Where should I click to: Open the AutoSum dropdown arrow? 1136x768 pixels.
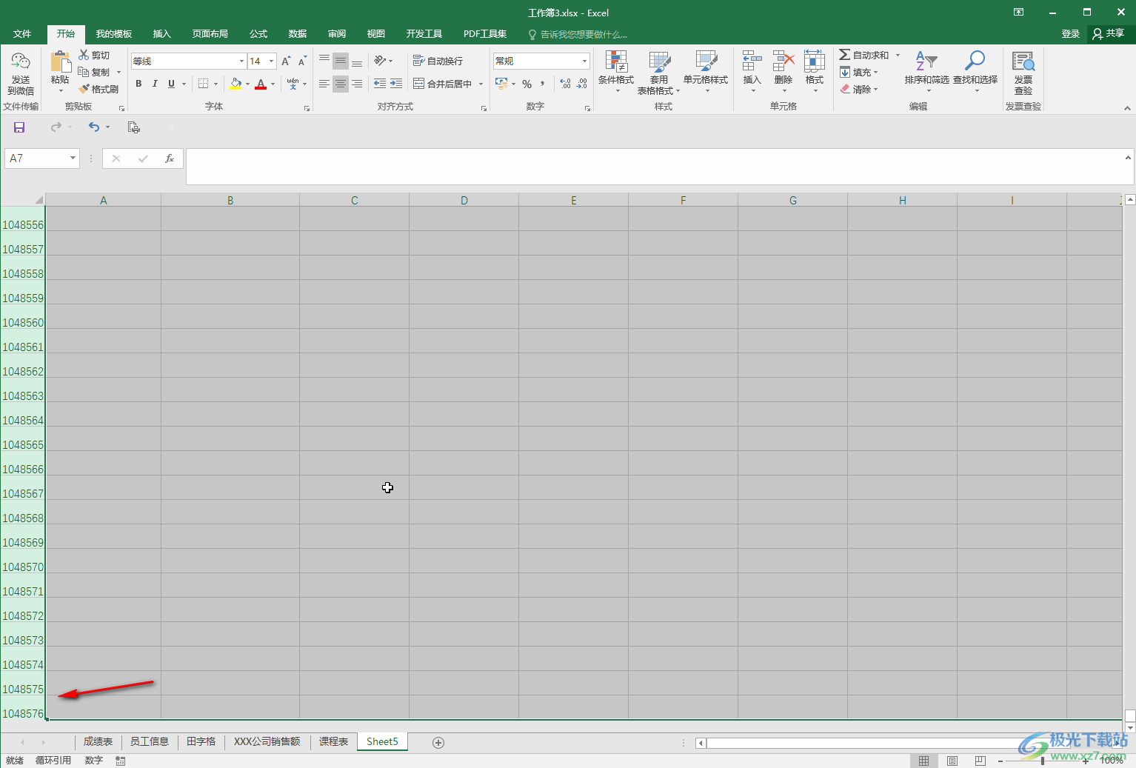point(898,55)
